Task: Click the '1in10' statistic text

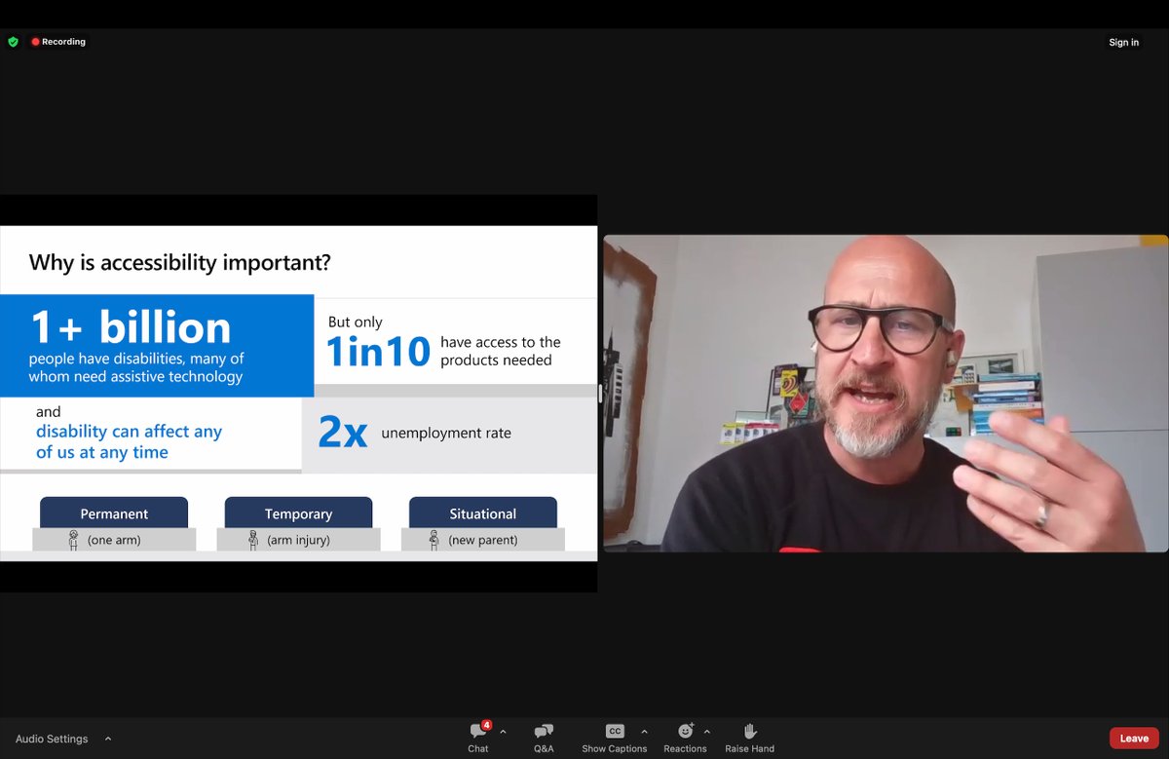Action: tap(378, 352)
